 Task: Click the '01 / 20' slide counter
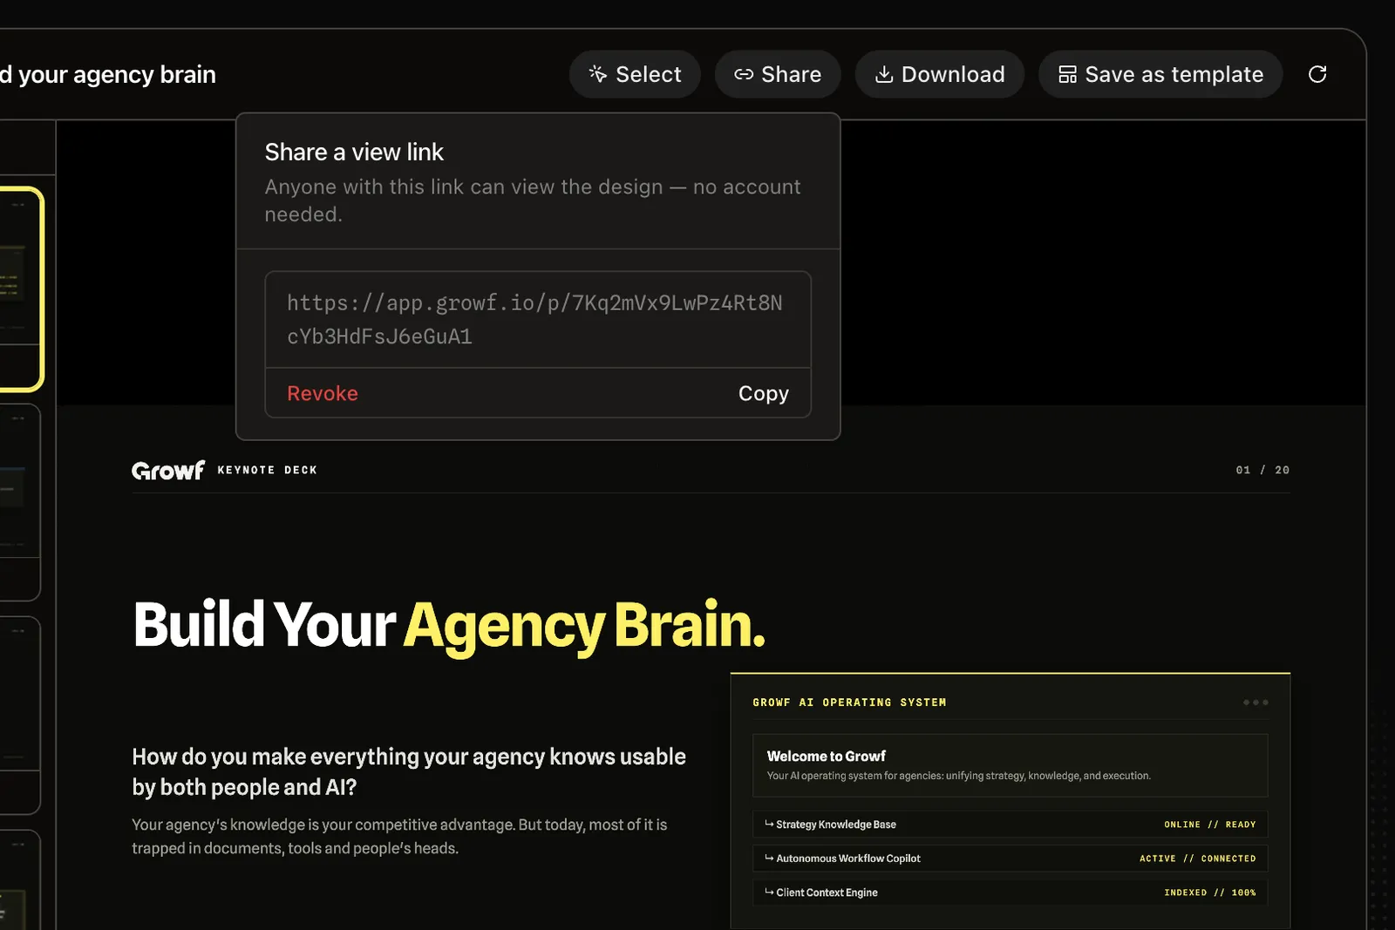[1262, 470]
